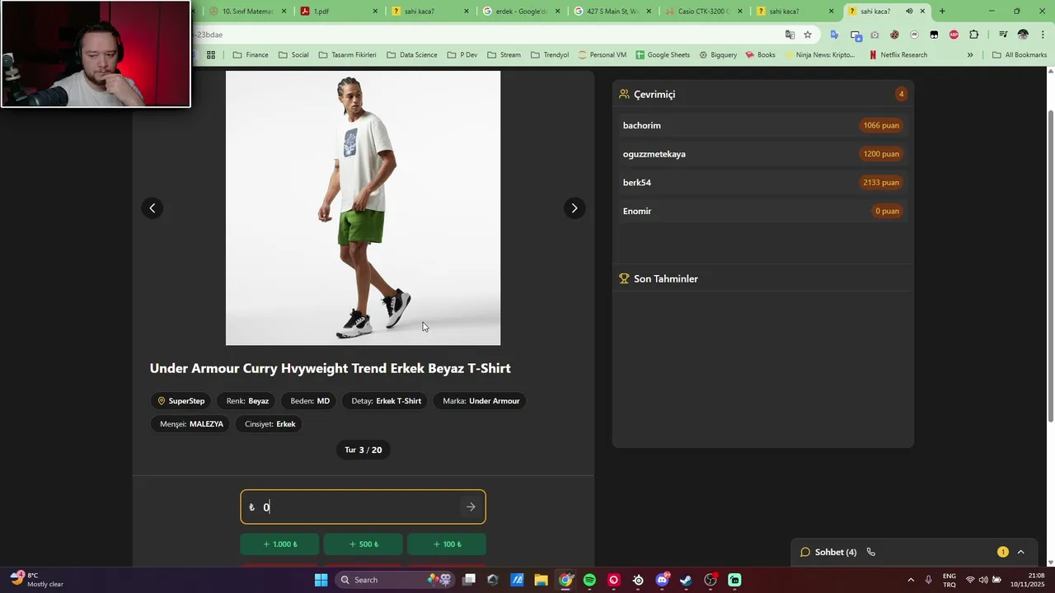
Task: Click the Detay: Erkek T-Shirt tag
Action: pos(387,401)
